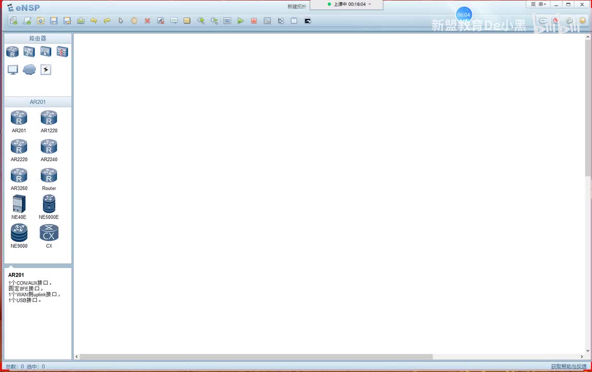Pick the CX device
Viewport: 592px width, 372px height.
(x=49, y=236)
